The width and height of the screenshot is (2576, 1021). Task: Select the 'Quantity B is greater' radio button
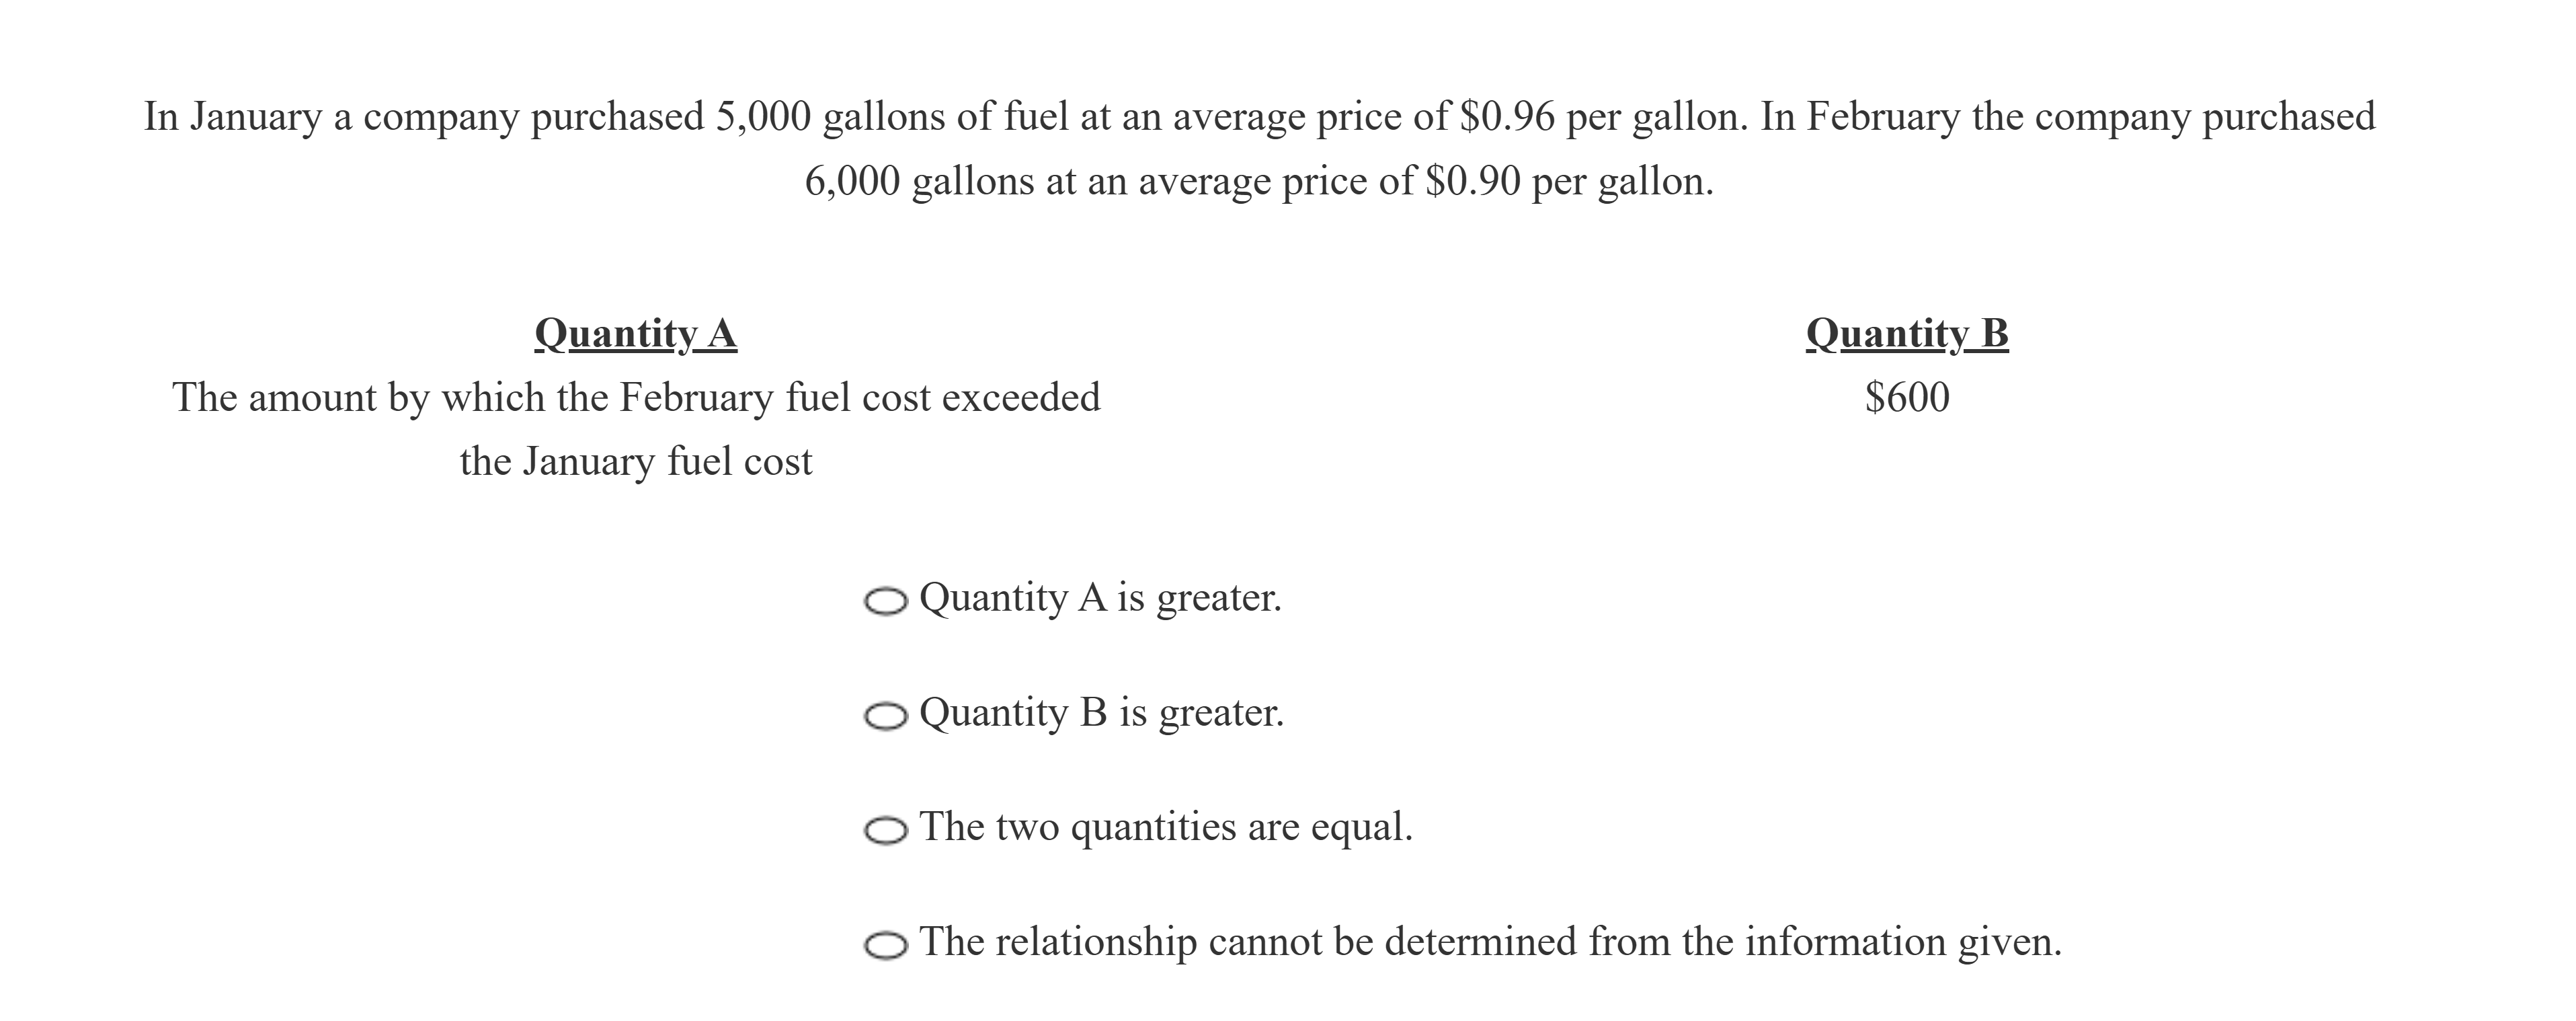(885, 717)
